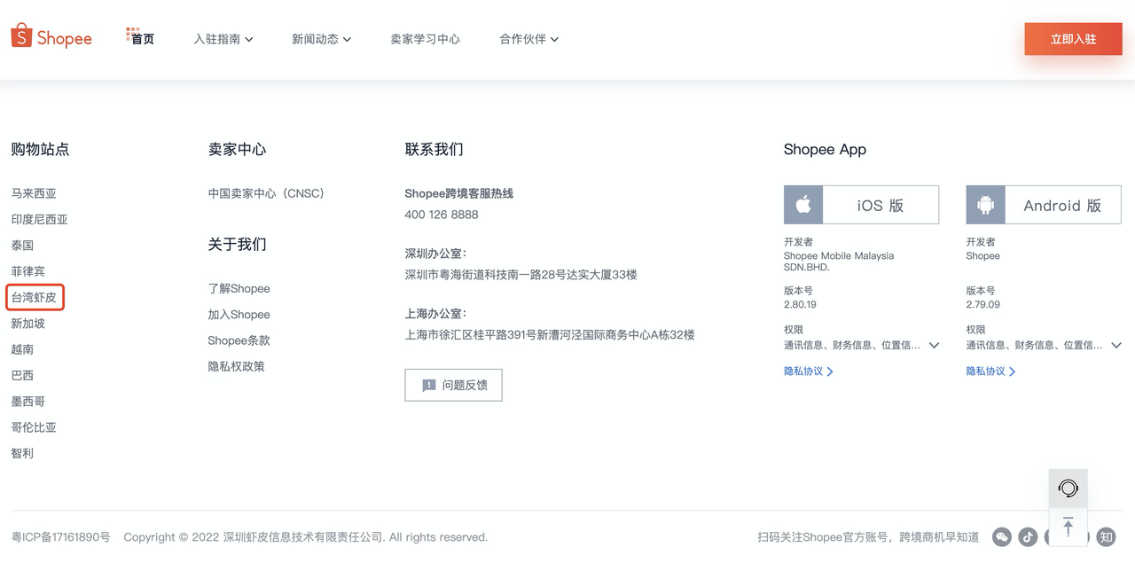Open the 哥伦比亚 shopping site
This screenshot has height=563, width=1135.
point(34,427)
